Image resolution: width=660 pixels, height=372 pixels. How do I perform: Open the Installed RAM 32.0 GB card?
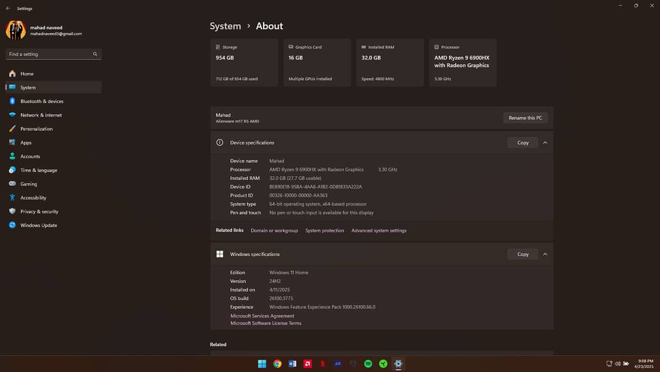tap(390, 63)
